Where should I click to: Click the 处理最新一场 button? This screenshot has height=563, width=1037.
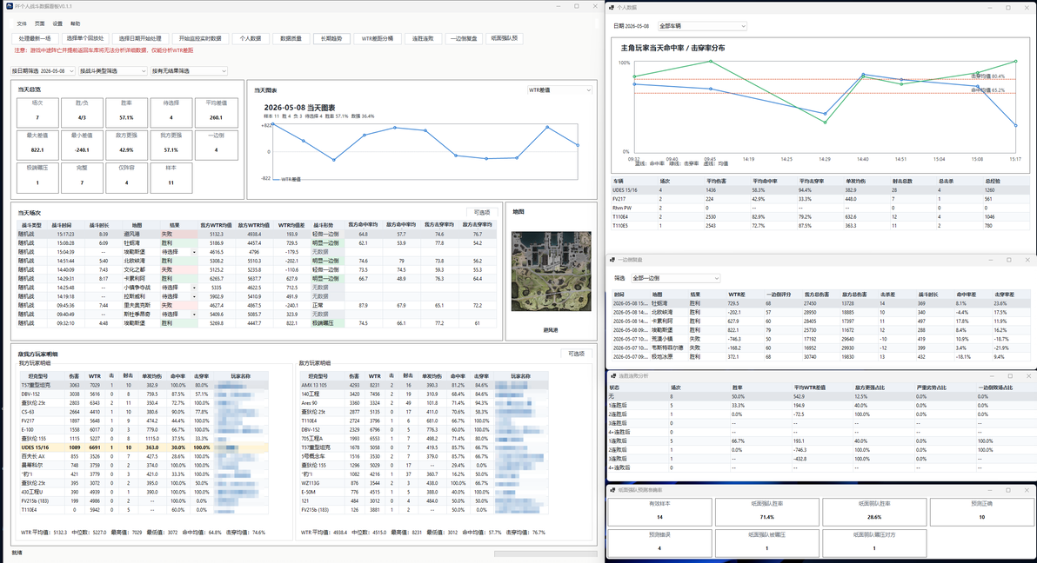click(35, 38)
